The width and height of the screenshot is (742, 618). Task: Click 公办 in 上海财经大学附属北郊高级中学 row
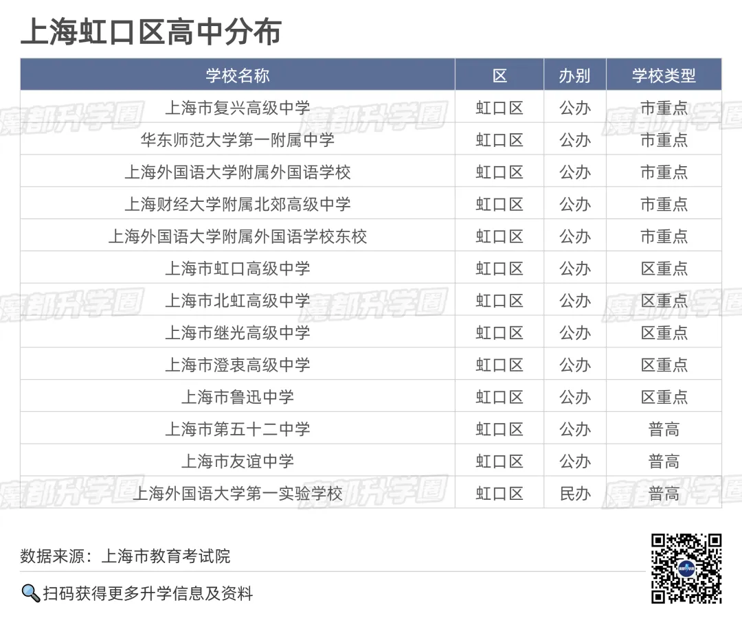(575, 204)
